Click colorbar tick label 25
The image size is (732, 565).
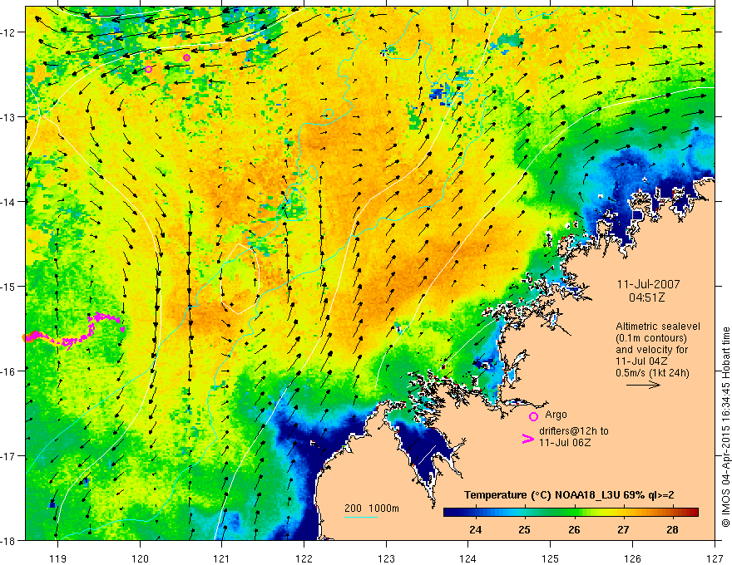525,529
